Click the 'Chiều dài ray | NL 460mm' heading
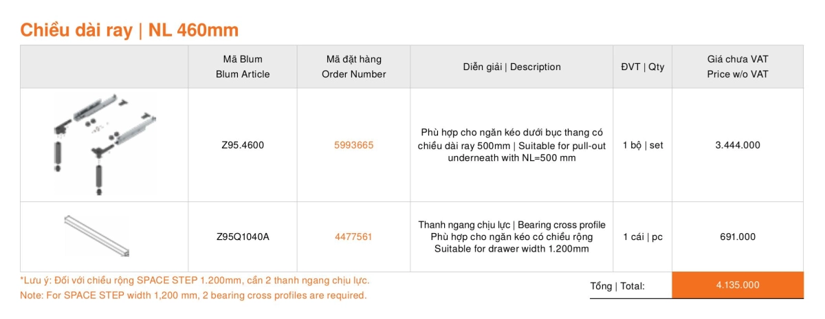Viewport: 825px width, 319px height. (129, 30)
